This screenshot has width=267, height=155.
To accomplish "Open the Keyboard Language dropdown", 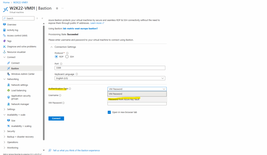I will pos(110,78).
